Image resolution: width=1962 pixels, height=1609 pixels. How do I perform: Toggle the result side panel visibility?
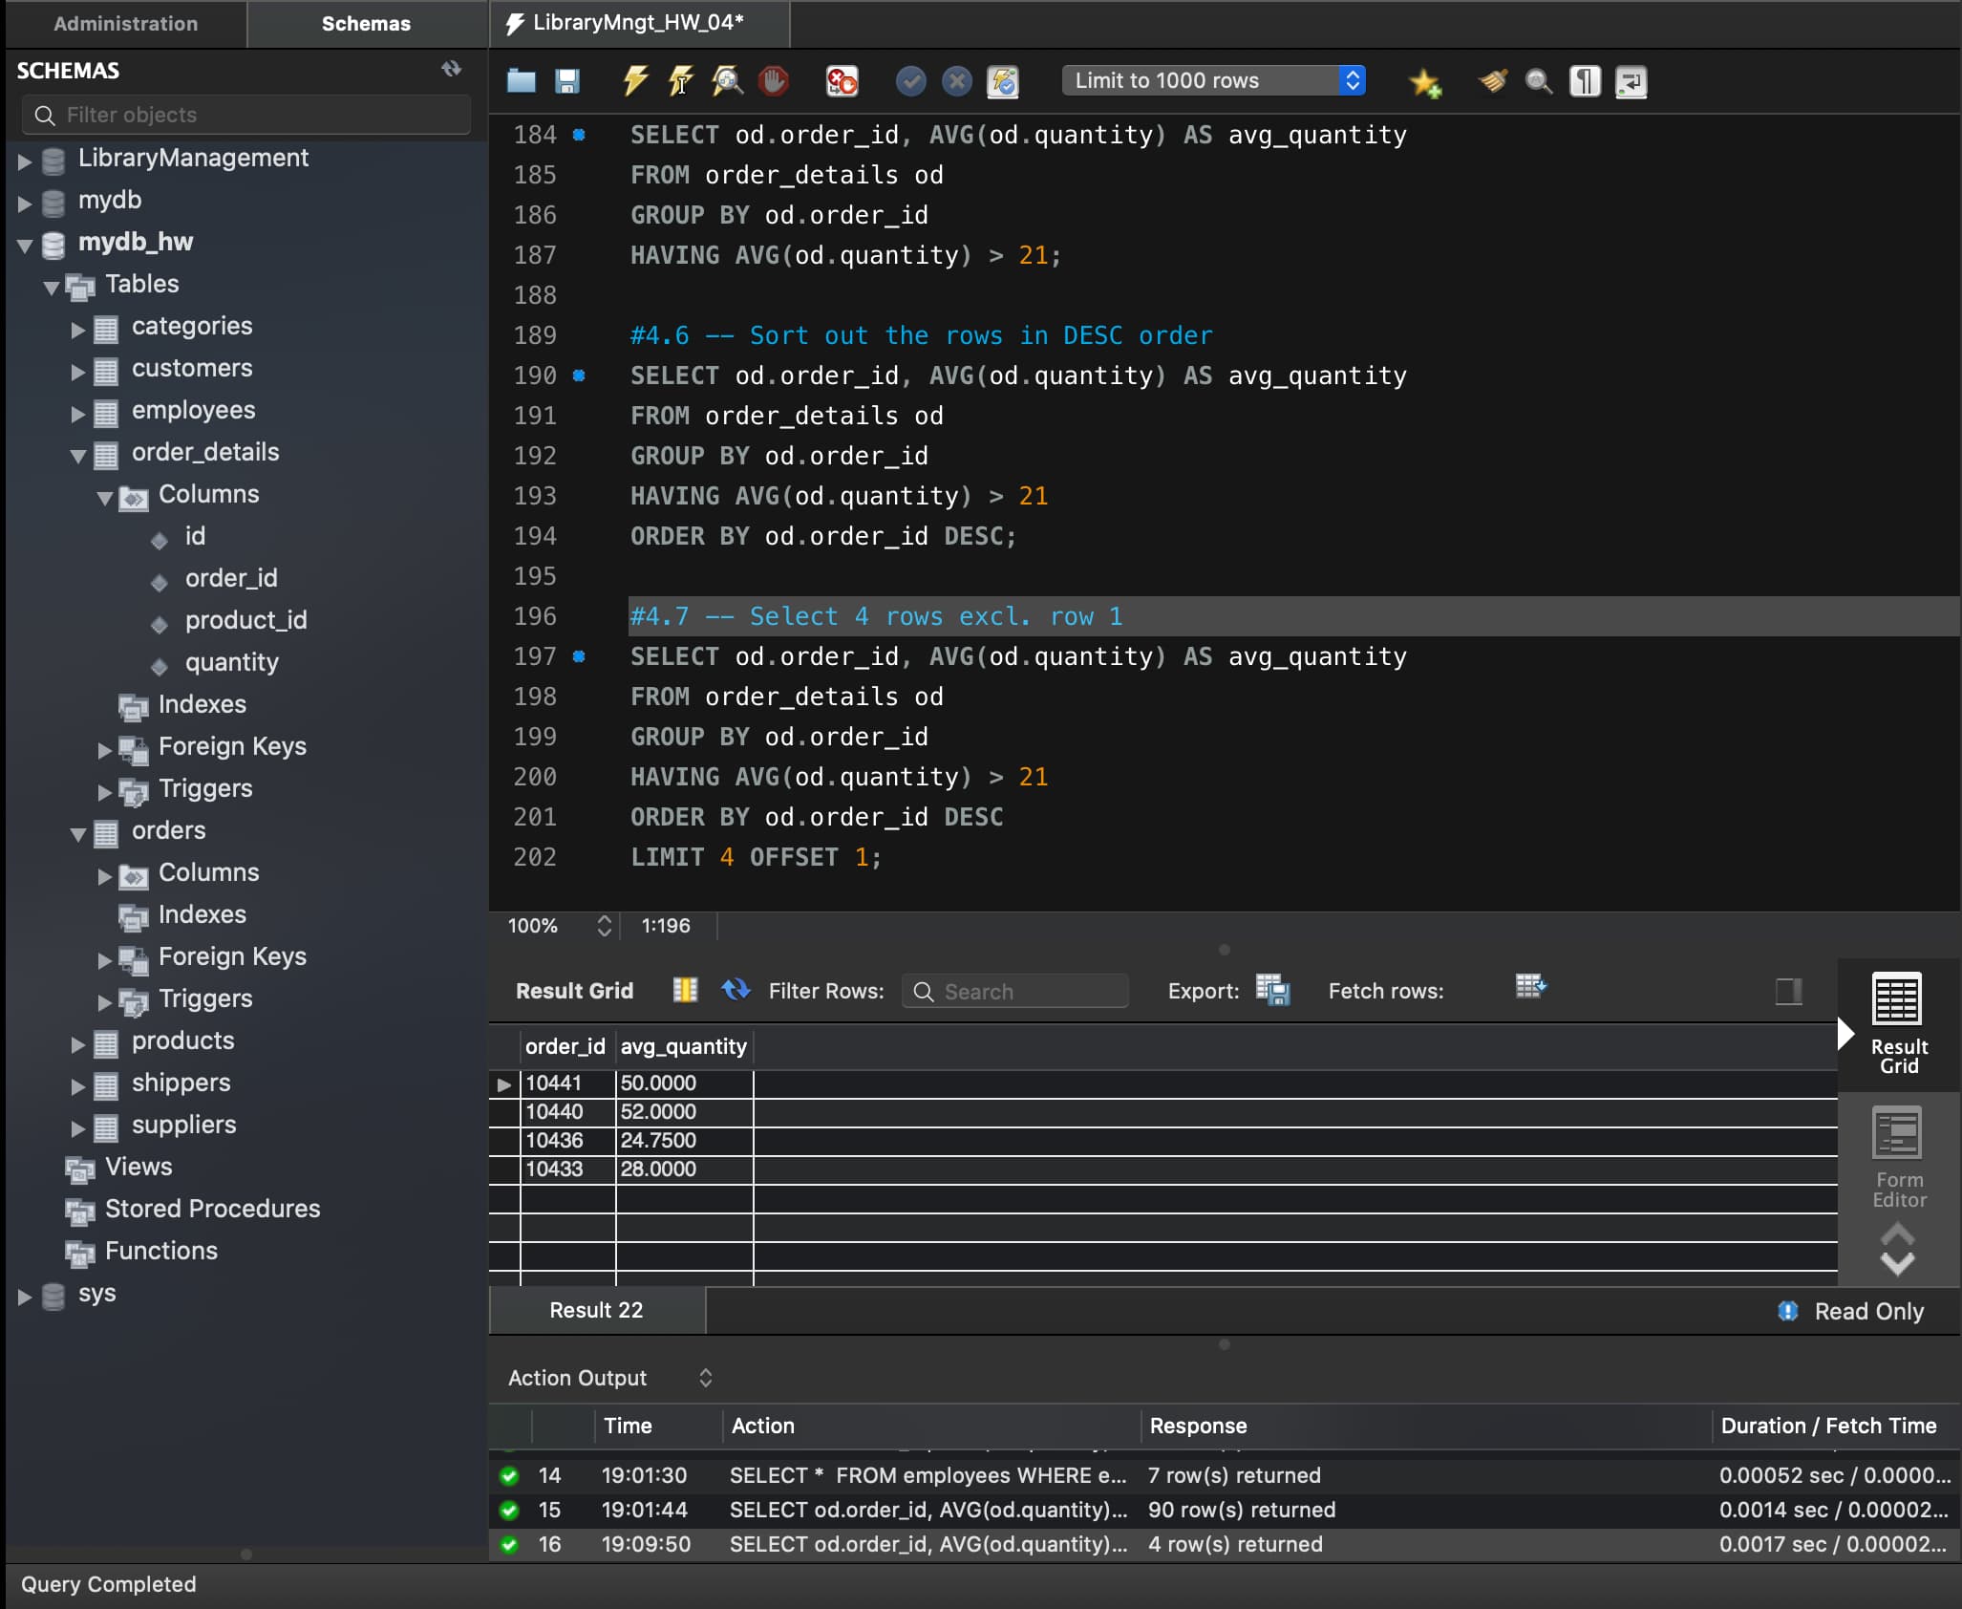pos(1788,991)
